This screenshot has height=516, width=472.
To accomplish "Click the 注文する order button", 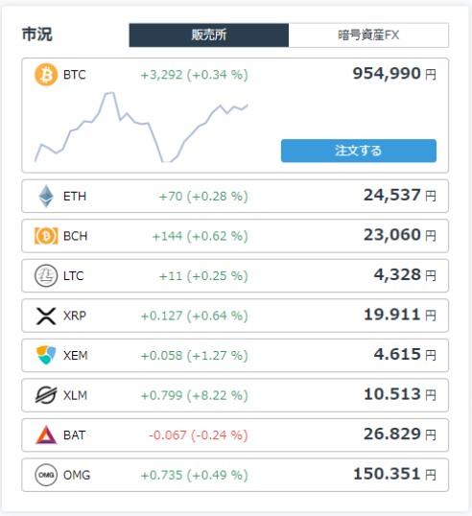I will 359,151.
